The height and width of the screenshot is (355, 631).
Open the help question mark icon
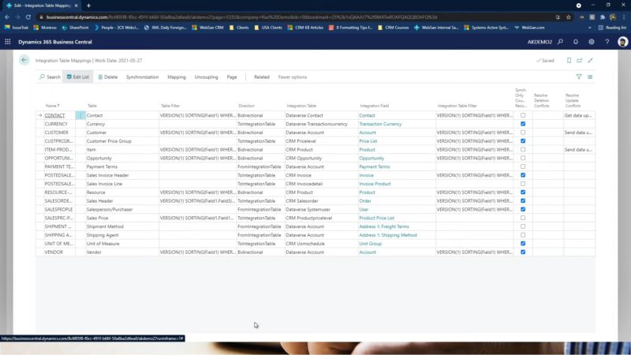[607, 42]
